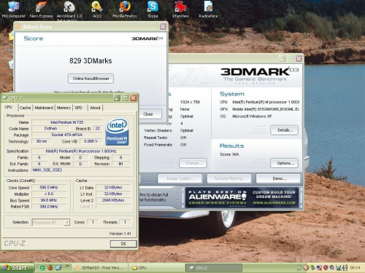
Task: Open the AQQ lightbulb shortcut
Action: click(97, 9)
